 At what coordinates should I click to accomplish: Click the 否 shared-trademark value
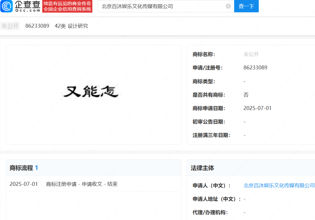246,95
